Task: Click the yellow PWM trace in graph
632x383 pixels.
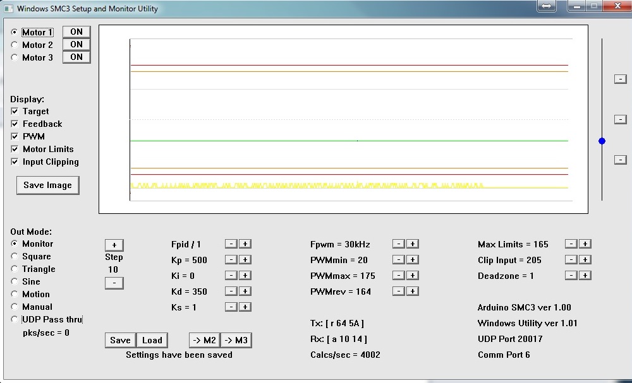Action: tap(349, 186)
